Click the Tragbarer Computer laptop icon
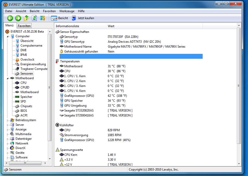This screenshot has width=248, height=176. pos(17,69)
